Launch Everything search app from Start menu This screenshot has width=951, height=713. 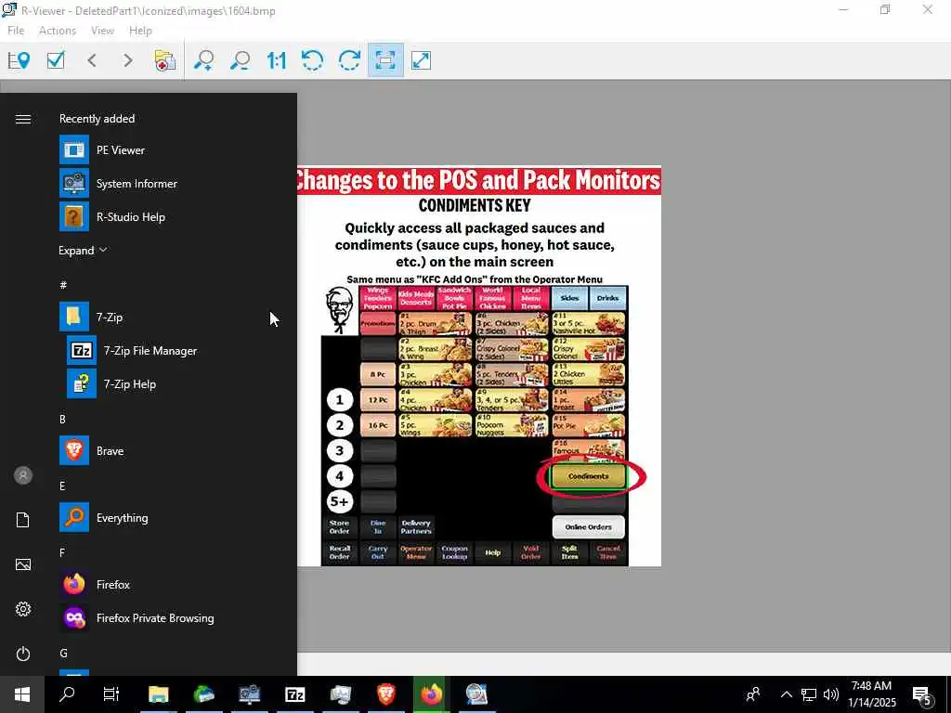click(x=163, y=518)
